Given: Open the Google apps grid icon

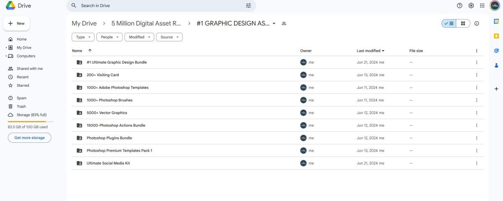Looking at the screenshot, I should (x=482, y=5).
